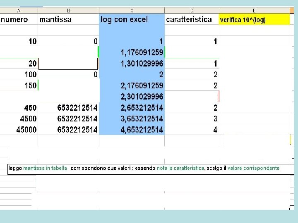Select the numero cell containing 4500

click(19, 119)
